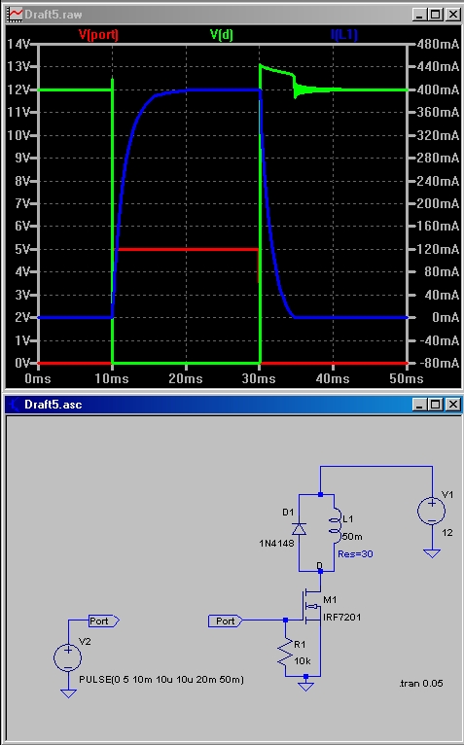Select voltage source V2 symbol
Image resolution: width=464 pixels, height=745 pixels.
click(x=68, y=658)
